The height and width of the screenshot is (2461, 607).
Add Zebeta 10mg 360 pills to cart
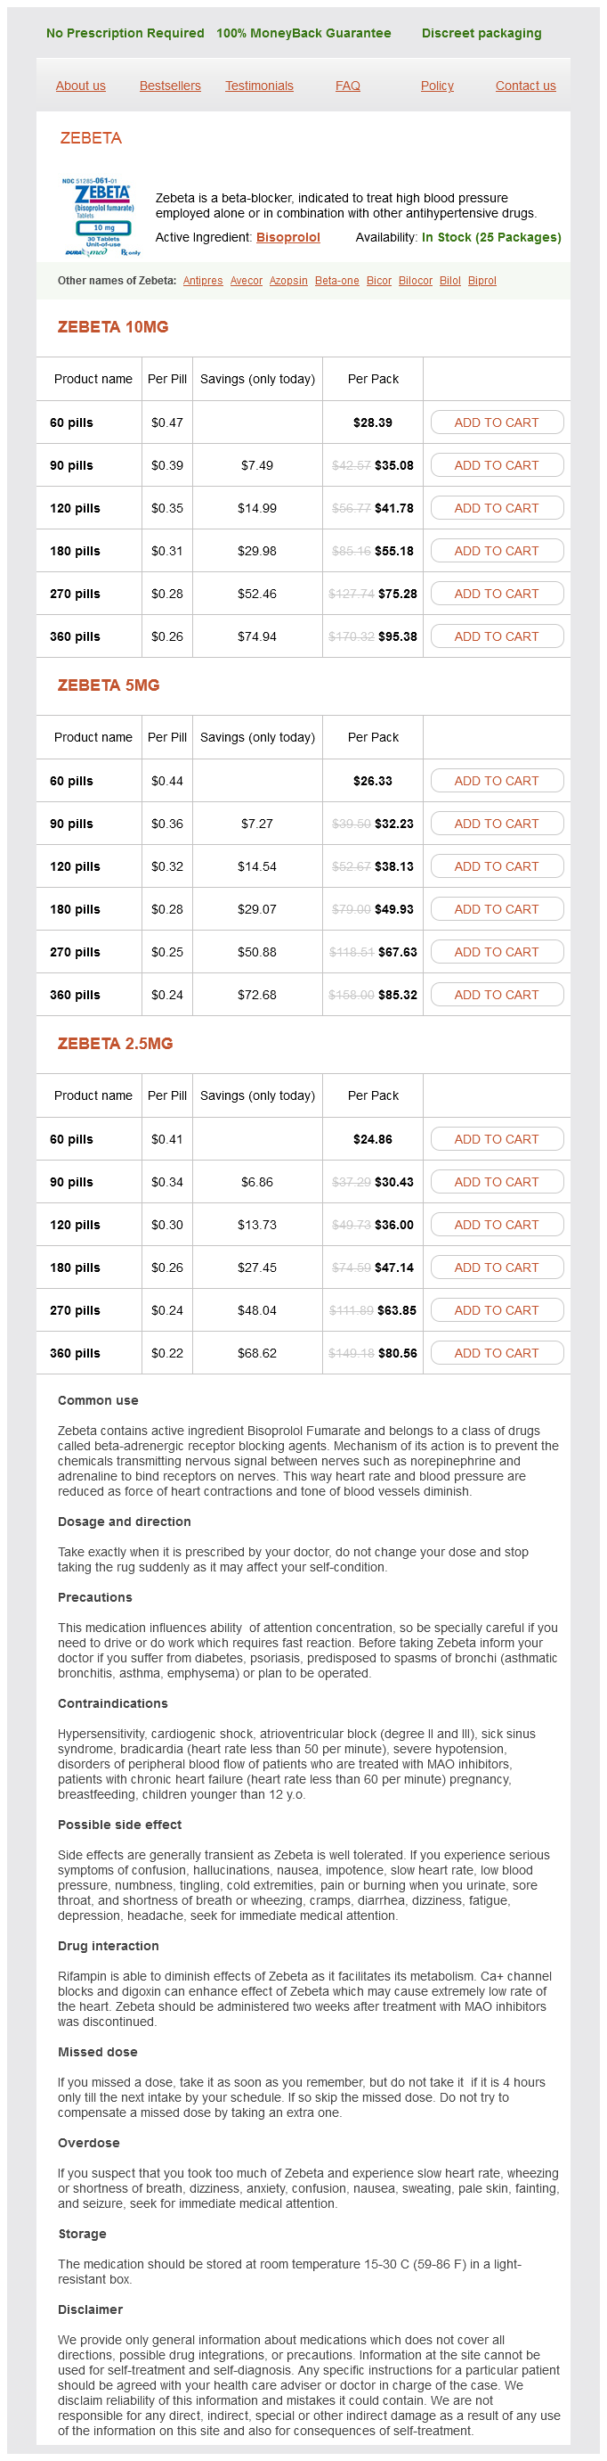click(497, 636)
